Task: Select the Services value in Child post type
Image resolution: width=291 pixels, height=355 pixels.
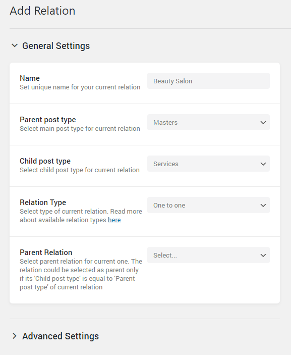Action: 166,164
